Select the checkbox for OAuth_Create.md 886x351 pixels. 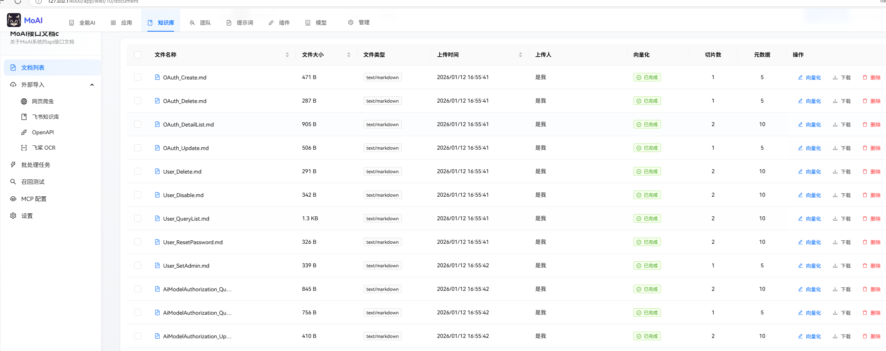[138, 77]
